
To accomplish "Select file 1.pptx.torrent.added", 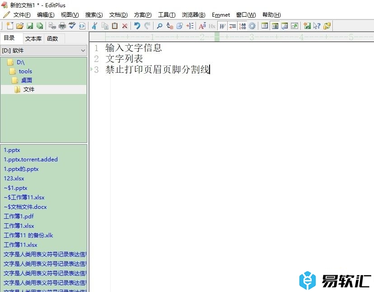I will (x=31, y=160).
